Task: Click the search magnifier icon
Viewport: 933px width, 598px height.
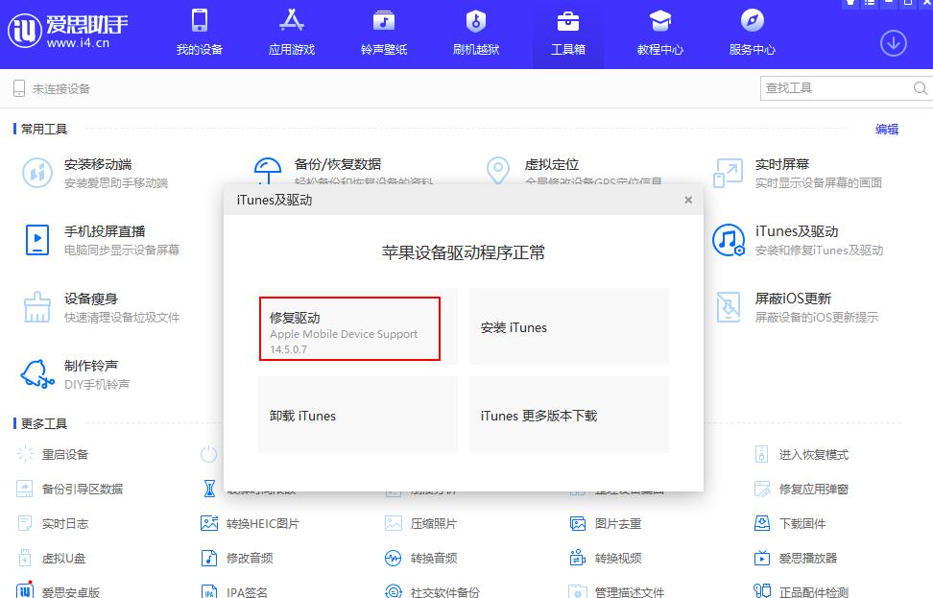Action: [920, 88]
